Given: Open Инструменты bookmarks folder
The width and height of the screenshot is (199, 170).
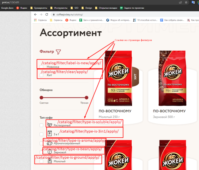Looking at the screenshot, I should pos(59,8).
